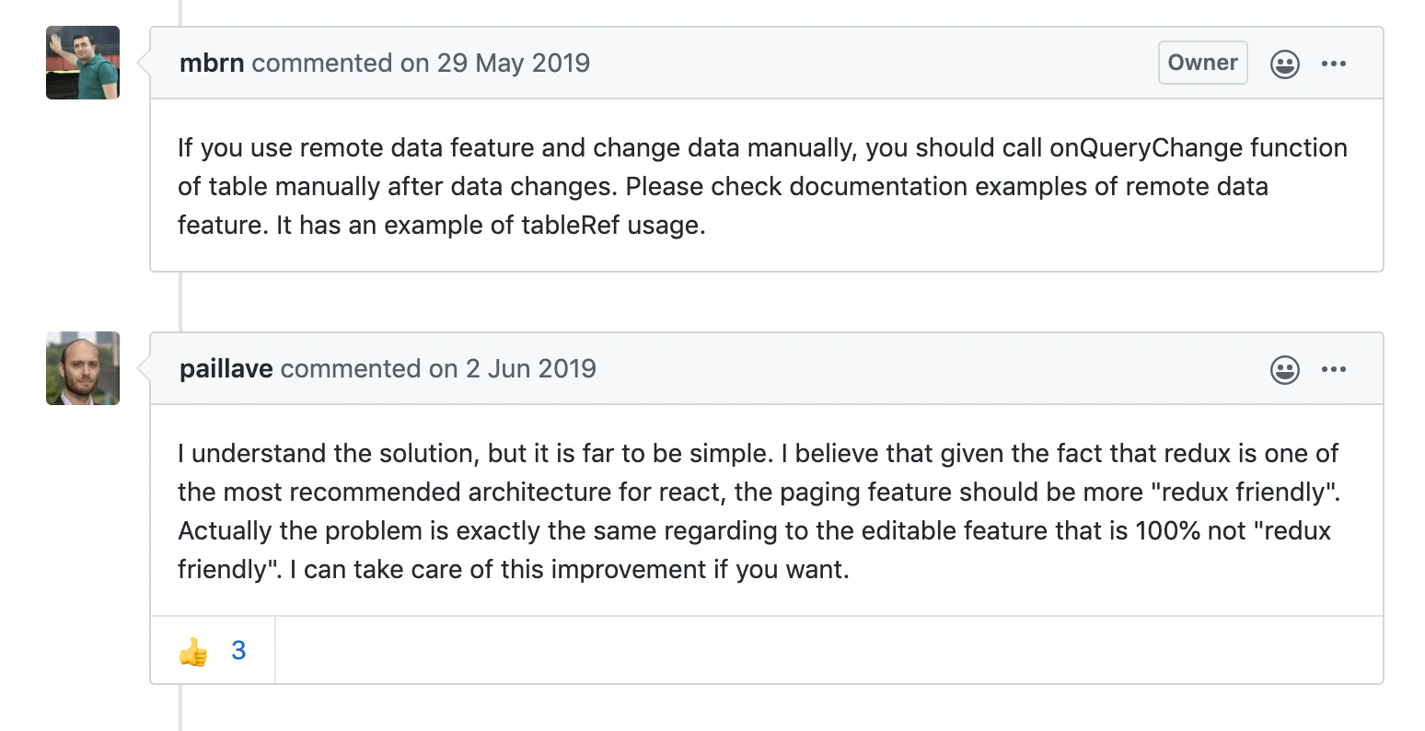Open emoji reaction picker on paillave's comment
The height and width of the screenshot is (731, 1425).
1284,369
